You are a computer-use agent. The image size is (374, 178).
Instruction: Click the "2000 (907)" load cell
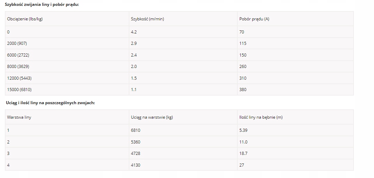coord(17,43)
